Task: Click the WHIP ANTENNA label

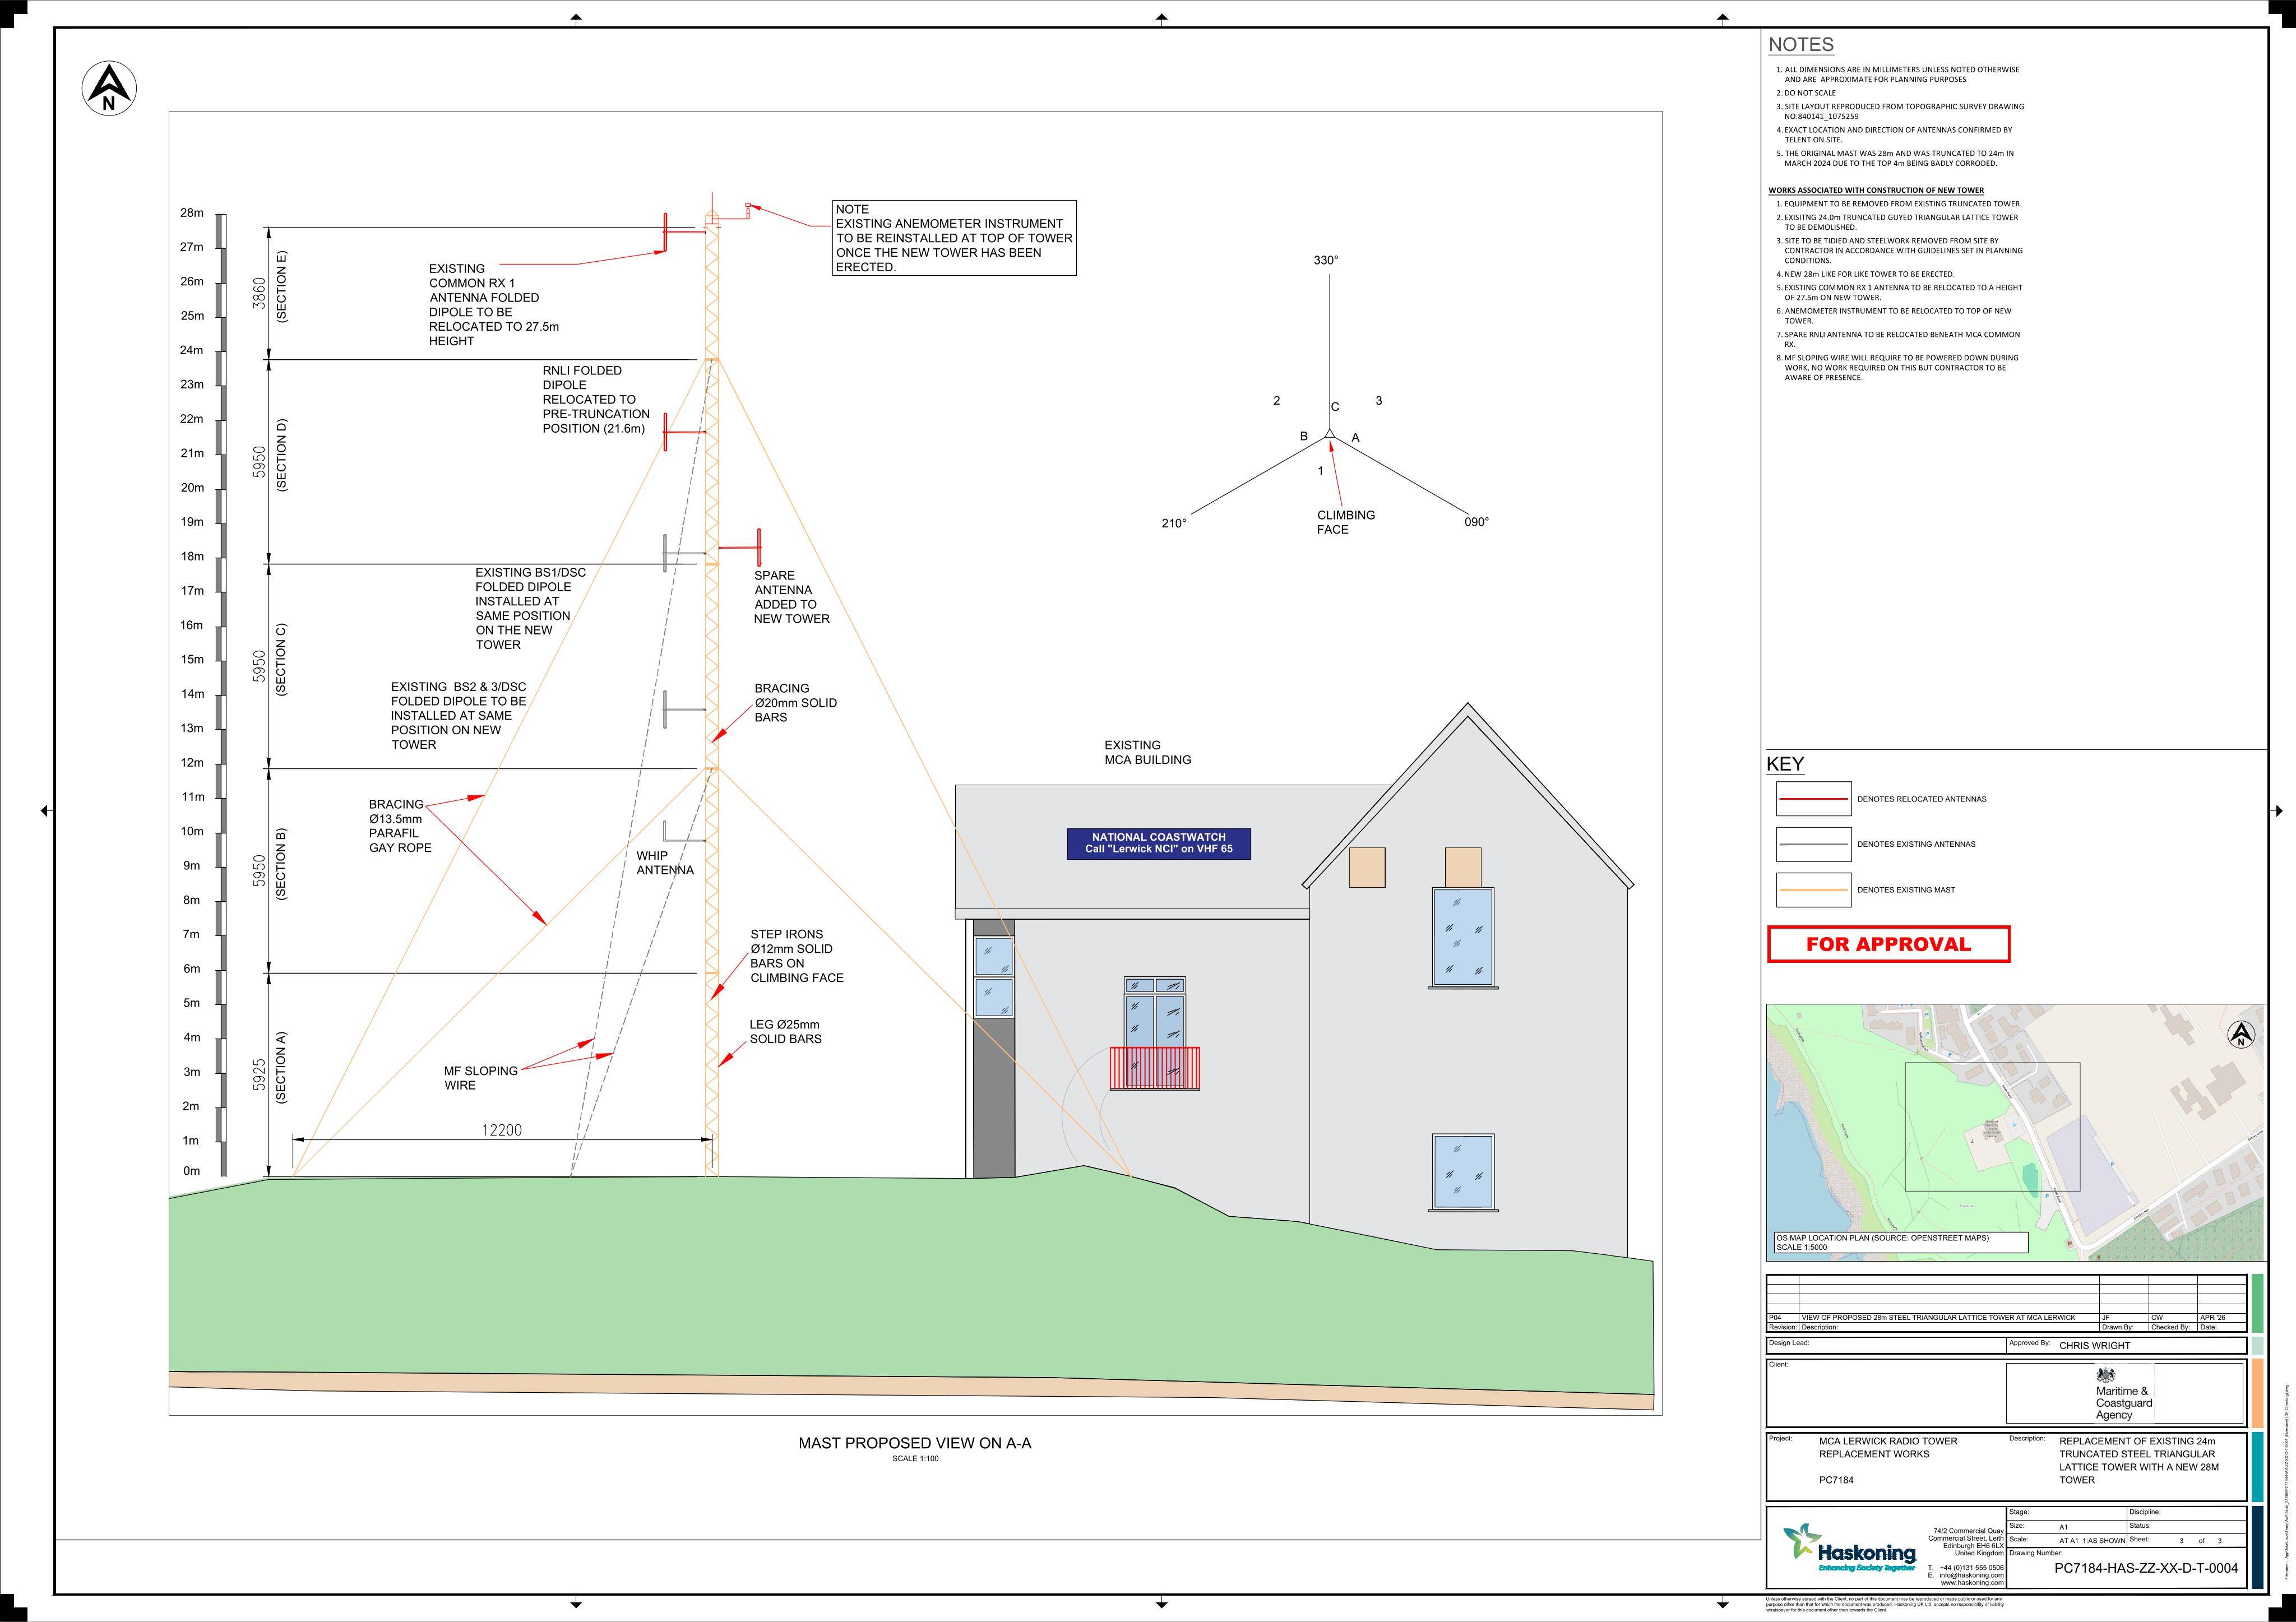Action: (x=665, y=863)
